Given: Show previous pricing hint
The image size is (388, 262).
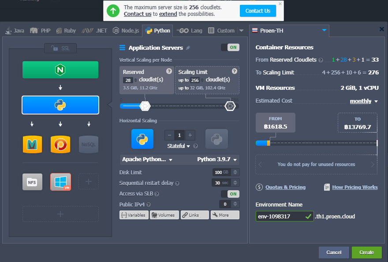Looking at the screenshot, I should 260,164.
